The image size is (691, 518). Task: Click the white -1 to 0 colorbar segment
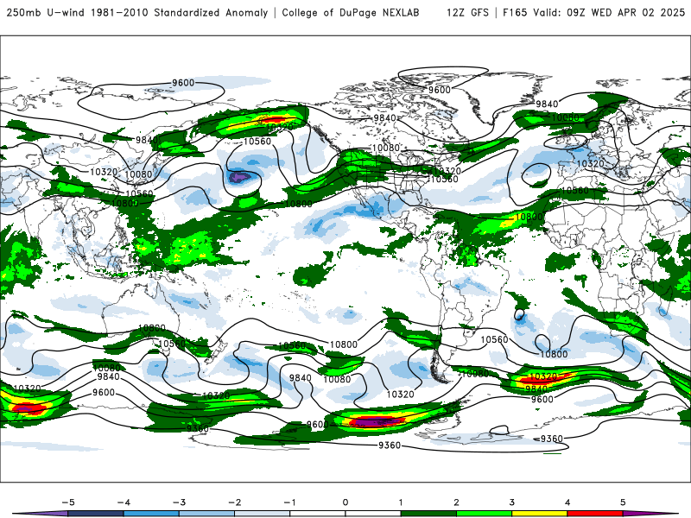click(x=318, y=514)
